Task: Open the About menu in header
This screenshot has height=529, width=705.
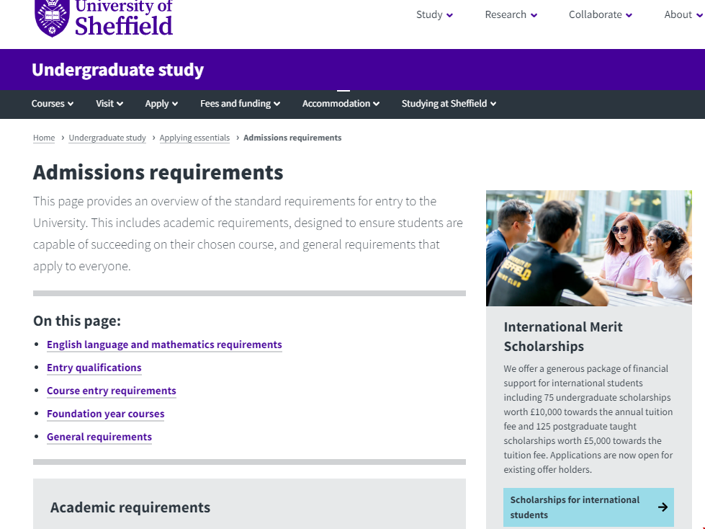Action: (x=682, y=14)
